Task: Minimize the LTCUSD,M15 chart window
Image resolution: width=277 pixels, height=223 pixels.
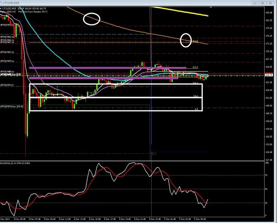Action: tap(255, 3)
